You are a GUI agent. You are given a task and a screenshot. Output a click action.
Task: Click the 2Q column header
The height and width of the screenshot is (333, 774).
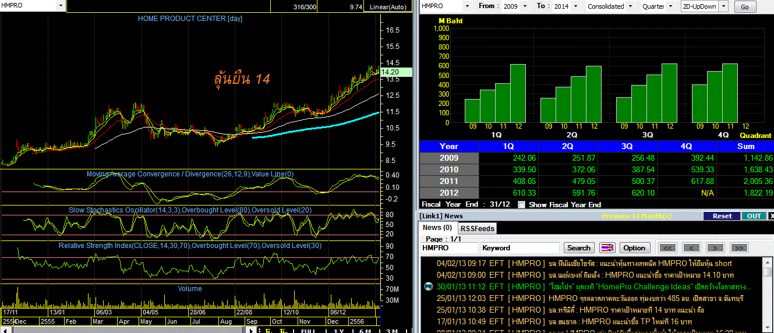(568, 146)
